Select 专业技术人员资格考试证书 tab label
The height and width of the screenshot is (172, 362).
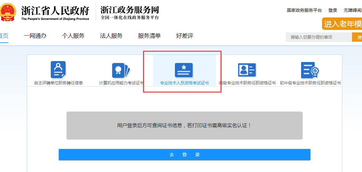(184, 83)
